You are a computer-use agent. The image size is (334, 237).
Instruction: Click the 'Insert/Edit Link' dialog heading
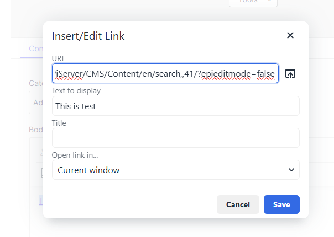88,36
